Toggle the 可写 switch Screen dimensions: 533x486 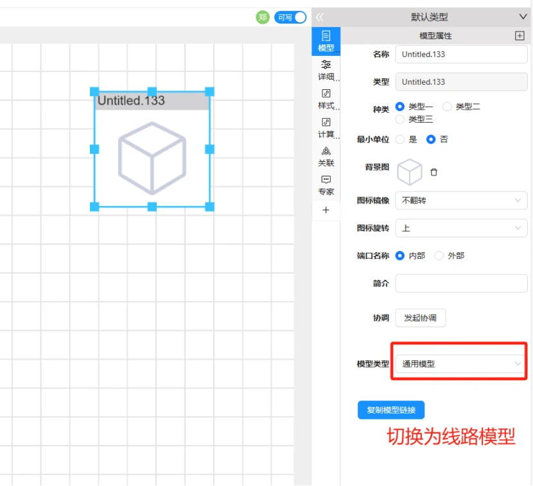[290, 17]
